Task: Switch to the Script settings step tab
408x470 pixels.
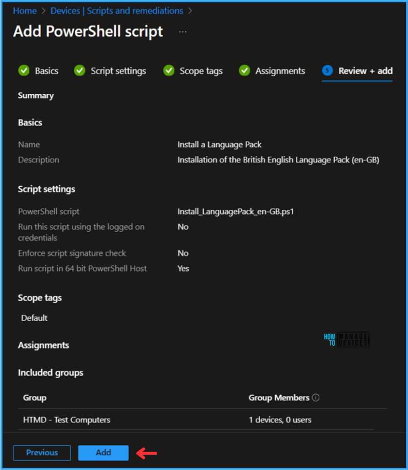Action: (110, 71)
